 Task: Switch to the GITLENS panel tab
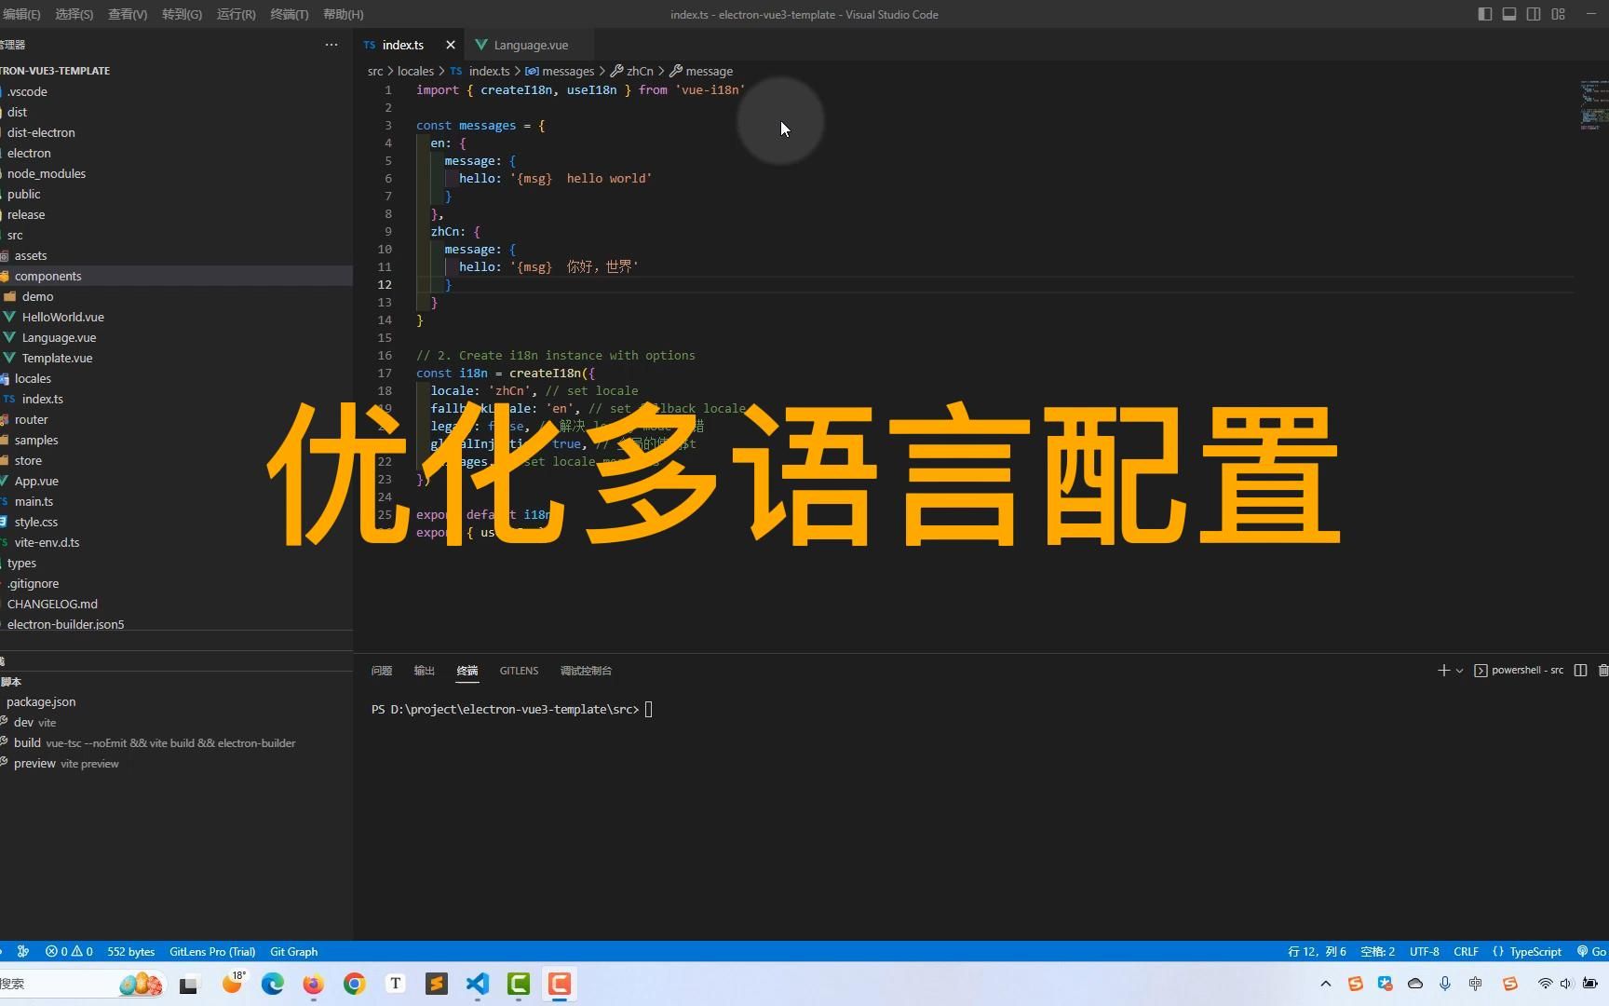[519, 671]
